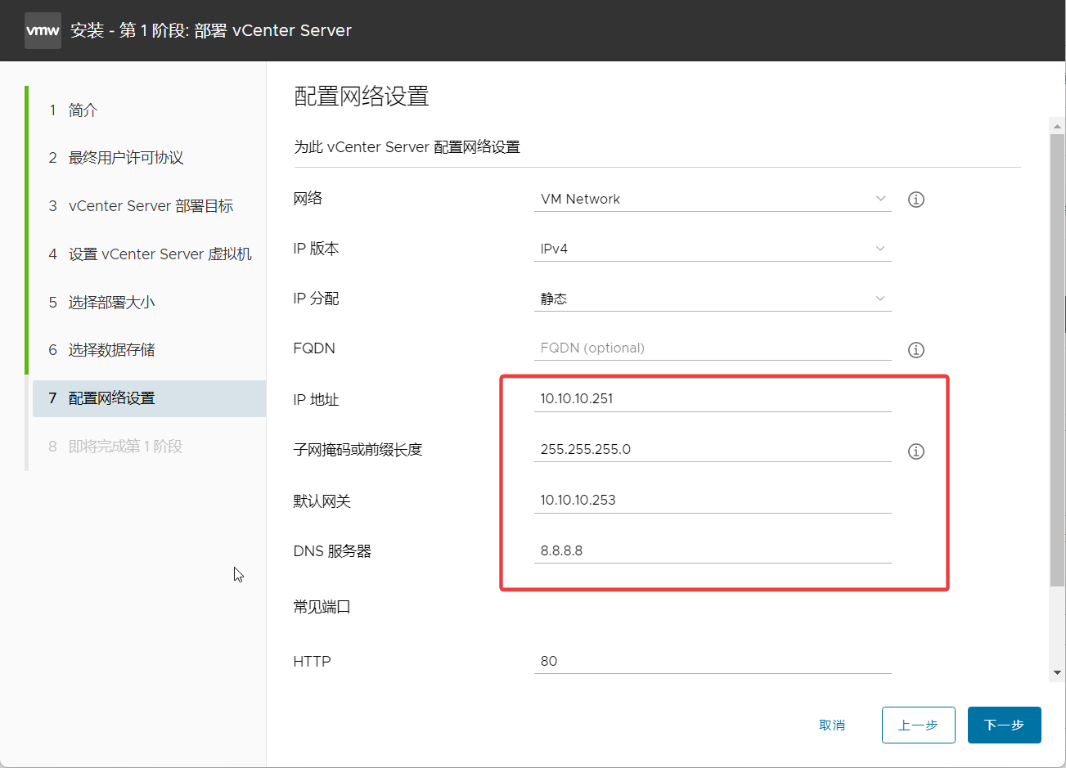1066x768 pixels.
Task: Cancel the installation via 取消
Action: 832,725
